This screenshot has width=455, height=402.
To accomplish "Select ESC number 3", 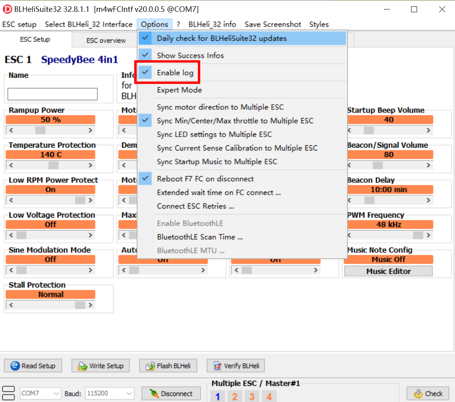I will 252,396.
